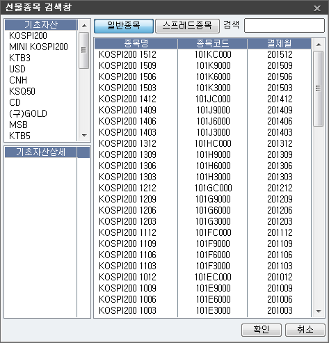Sort by the 종목명 column header
Viewport: 329px width, 343px height.
pyautogui.click(x=136, y=44)
